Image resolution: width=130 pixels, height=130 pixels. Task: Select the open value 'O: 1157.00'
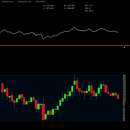point(48,6)
